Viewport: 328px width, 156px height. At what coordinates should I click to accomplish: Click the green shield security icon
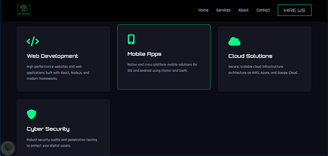point(31,114)
